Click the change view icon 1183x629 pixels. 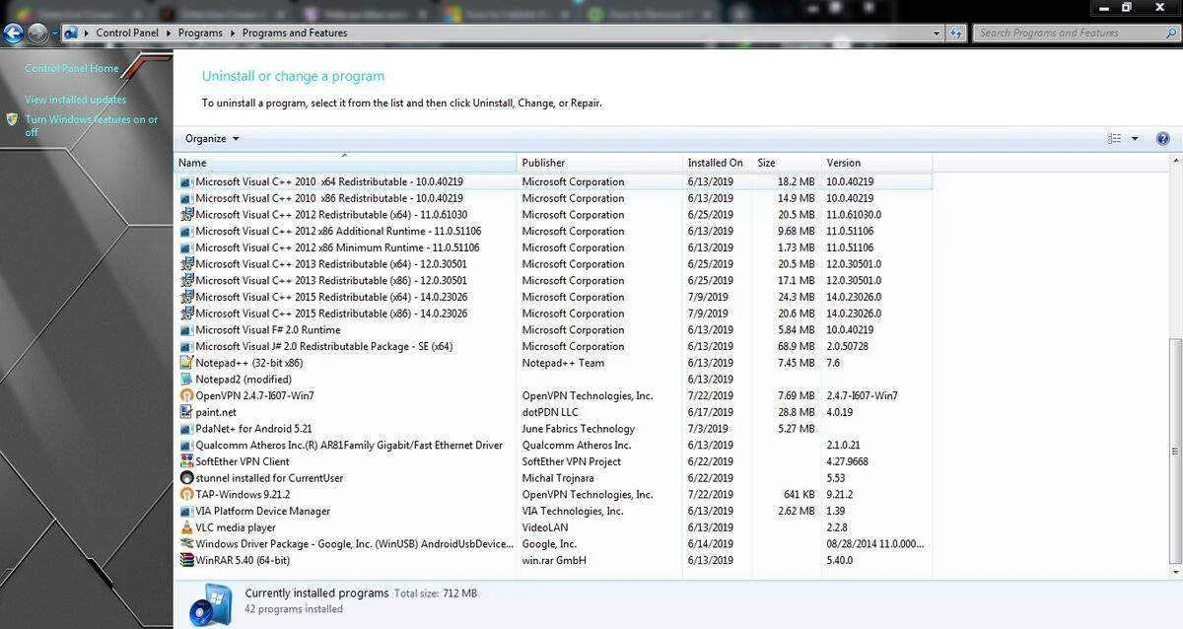tap(1115, 139)
